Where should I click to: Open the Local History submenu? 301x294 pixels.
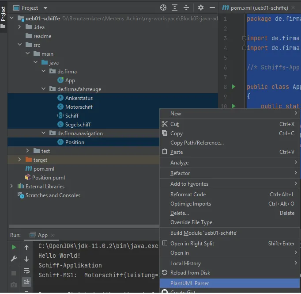pyautogui.click(x=230, y=263)
